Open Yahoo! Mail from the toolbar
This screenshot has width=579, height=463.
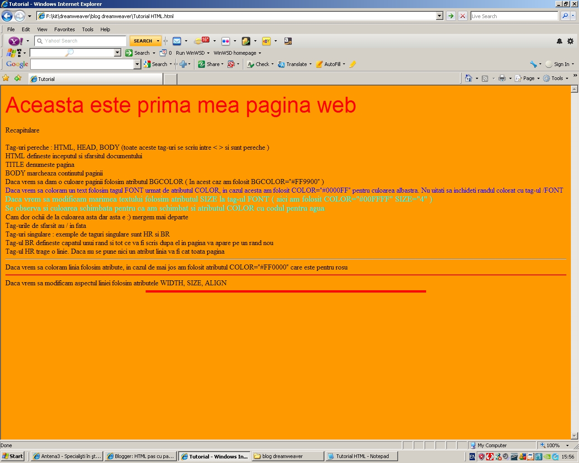tap(176, 41)
